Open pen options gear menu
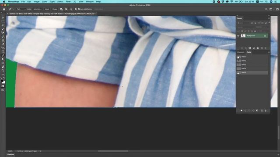 [76, 9]
